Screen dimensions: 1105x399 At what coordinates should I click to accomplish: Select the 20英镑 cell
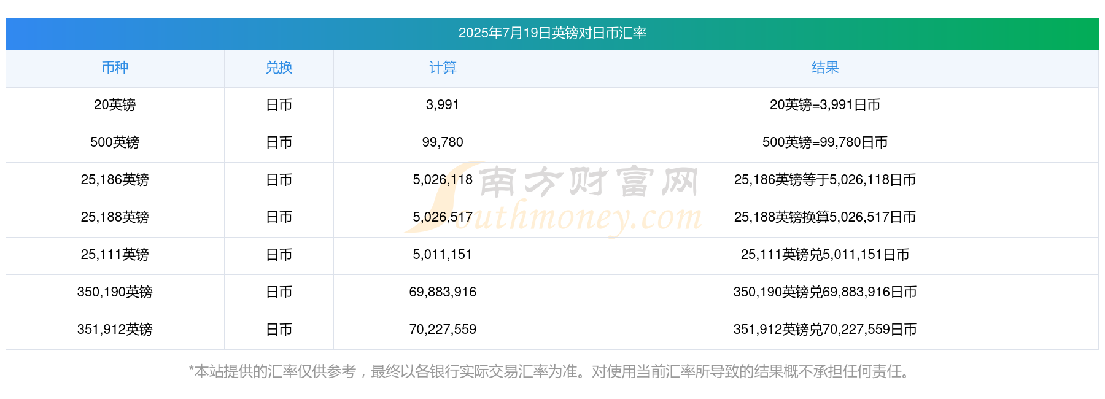pyautogui.click(x=115, y=105)
